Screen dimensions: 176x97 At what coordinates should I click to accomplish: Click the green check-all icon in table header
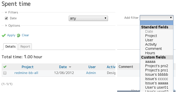click(x=5, y=67)
